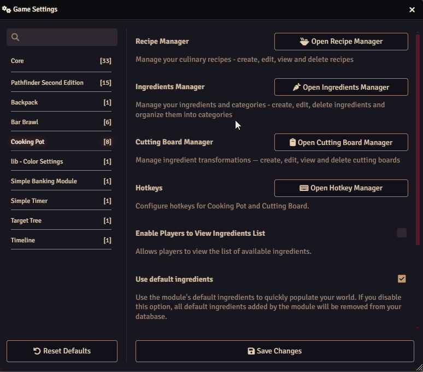Select the Simple Banking Module category
Screen dimensions: 423x372
[44, 181]
